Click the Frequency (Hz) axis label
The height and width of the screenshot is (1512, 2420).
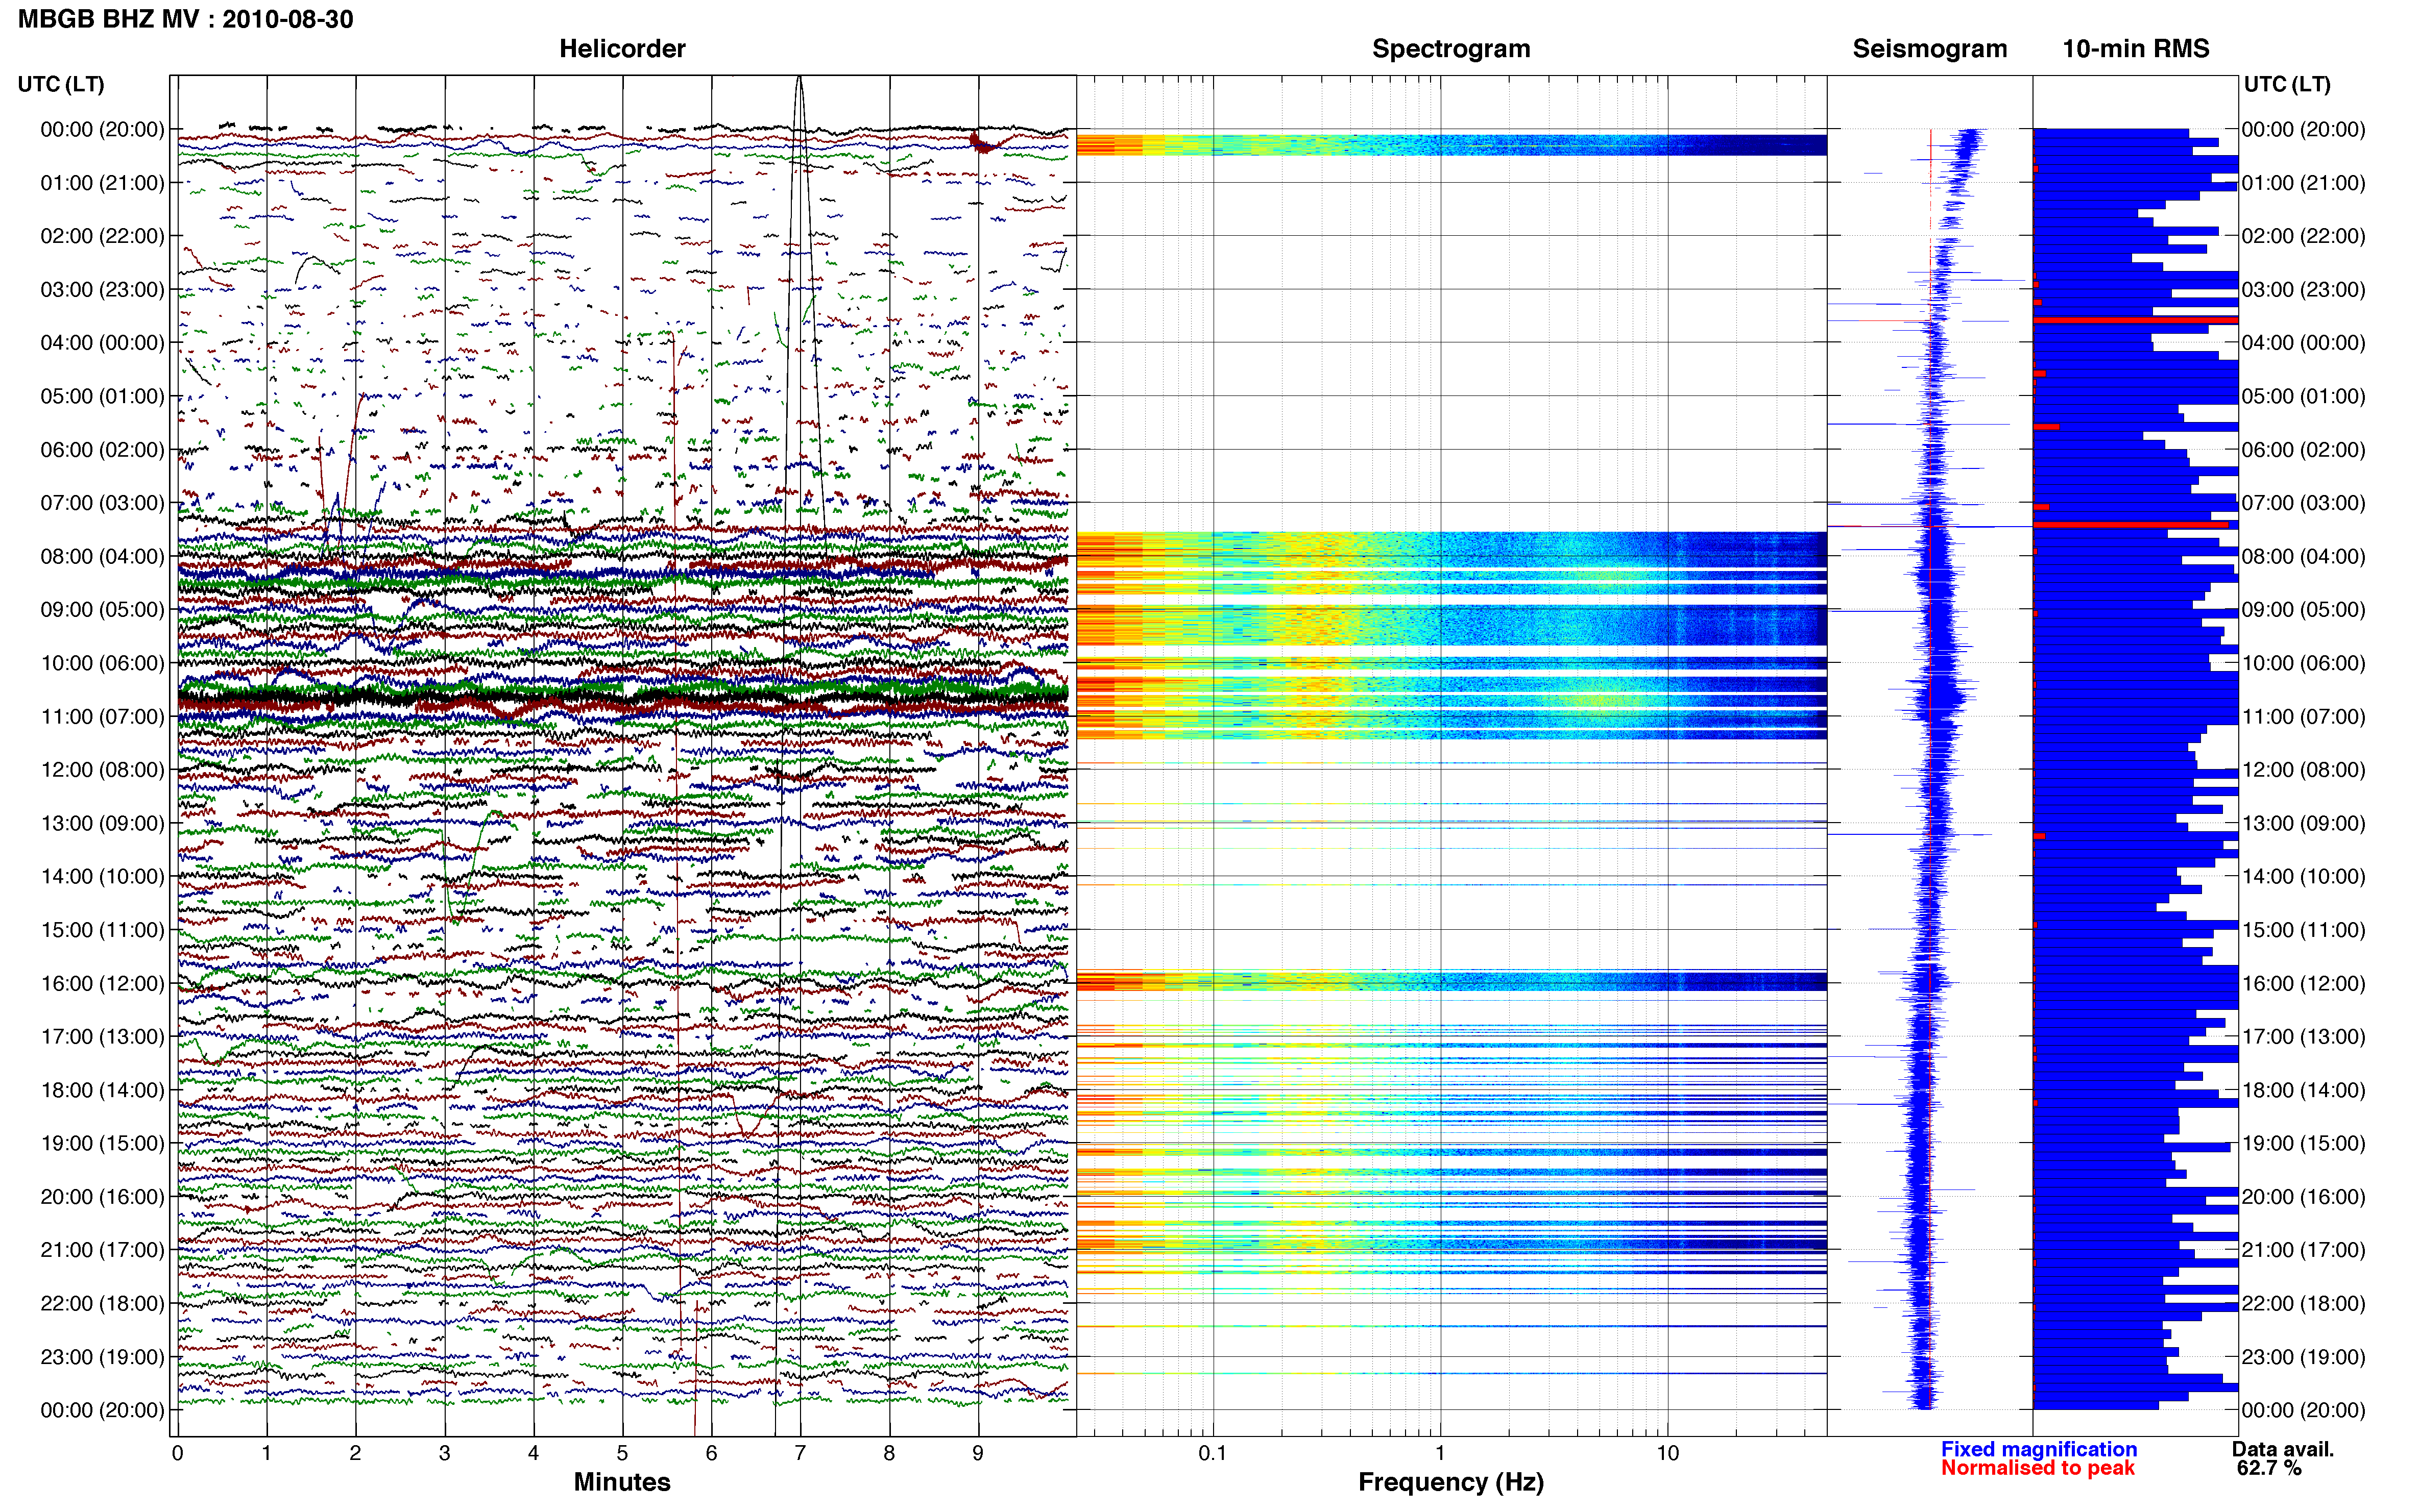pyautogui.click(x=1450, y=1482)
